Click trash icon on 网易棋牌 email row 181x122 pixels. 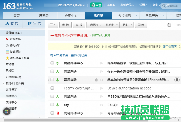[x=96, y=80]
